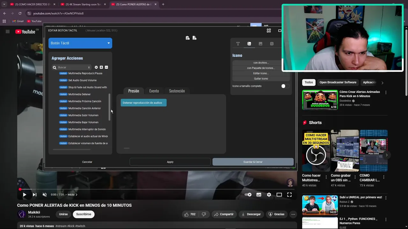Open options for Cómo Crear Alertas Animadas video
This screenshot has height=229, width=408.
point(386,93)
